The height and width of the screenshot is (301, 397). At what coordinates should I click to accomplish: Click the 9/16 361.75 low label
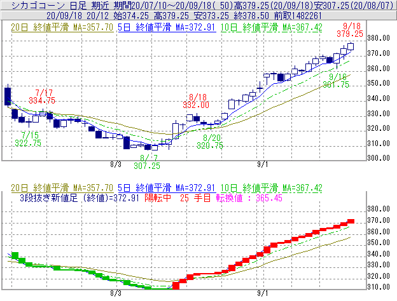click(x=336, y=81)
